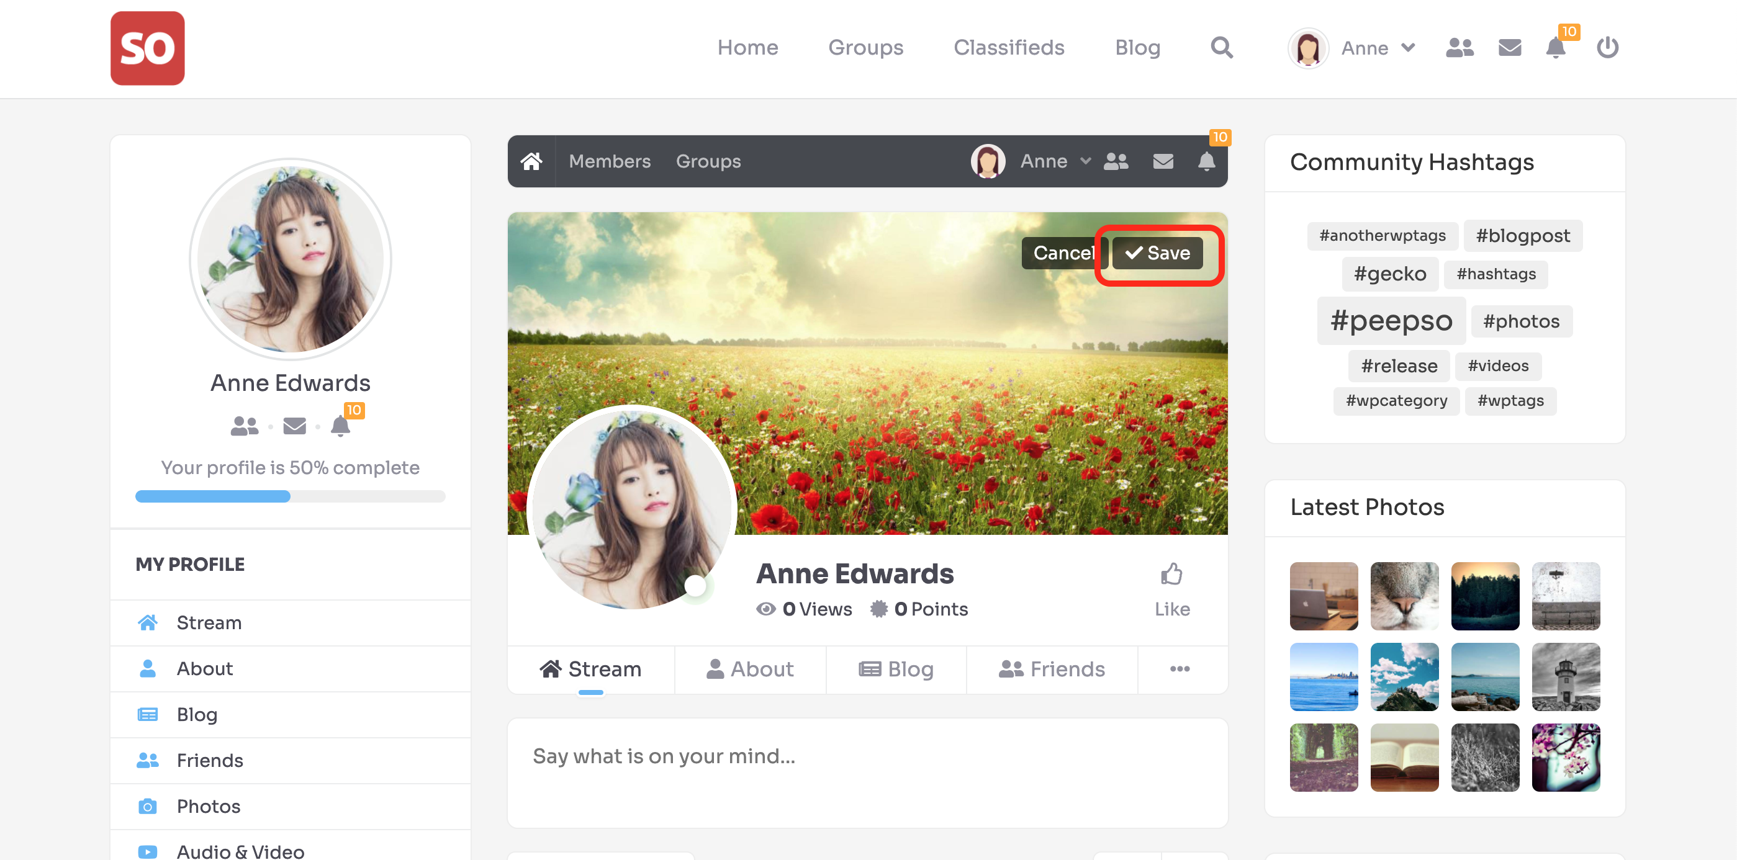Click the #hashtags hashtag
1737x860 pixels.
pyautogui.click(x=1495, y=274)
